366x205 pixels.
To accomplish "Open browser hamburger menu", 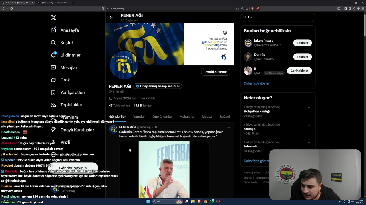I will pyautogui.click(x=363, y=9).
